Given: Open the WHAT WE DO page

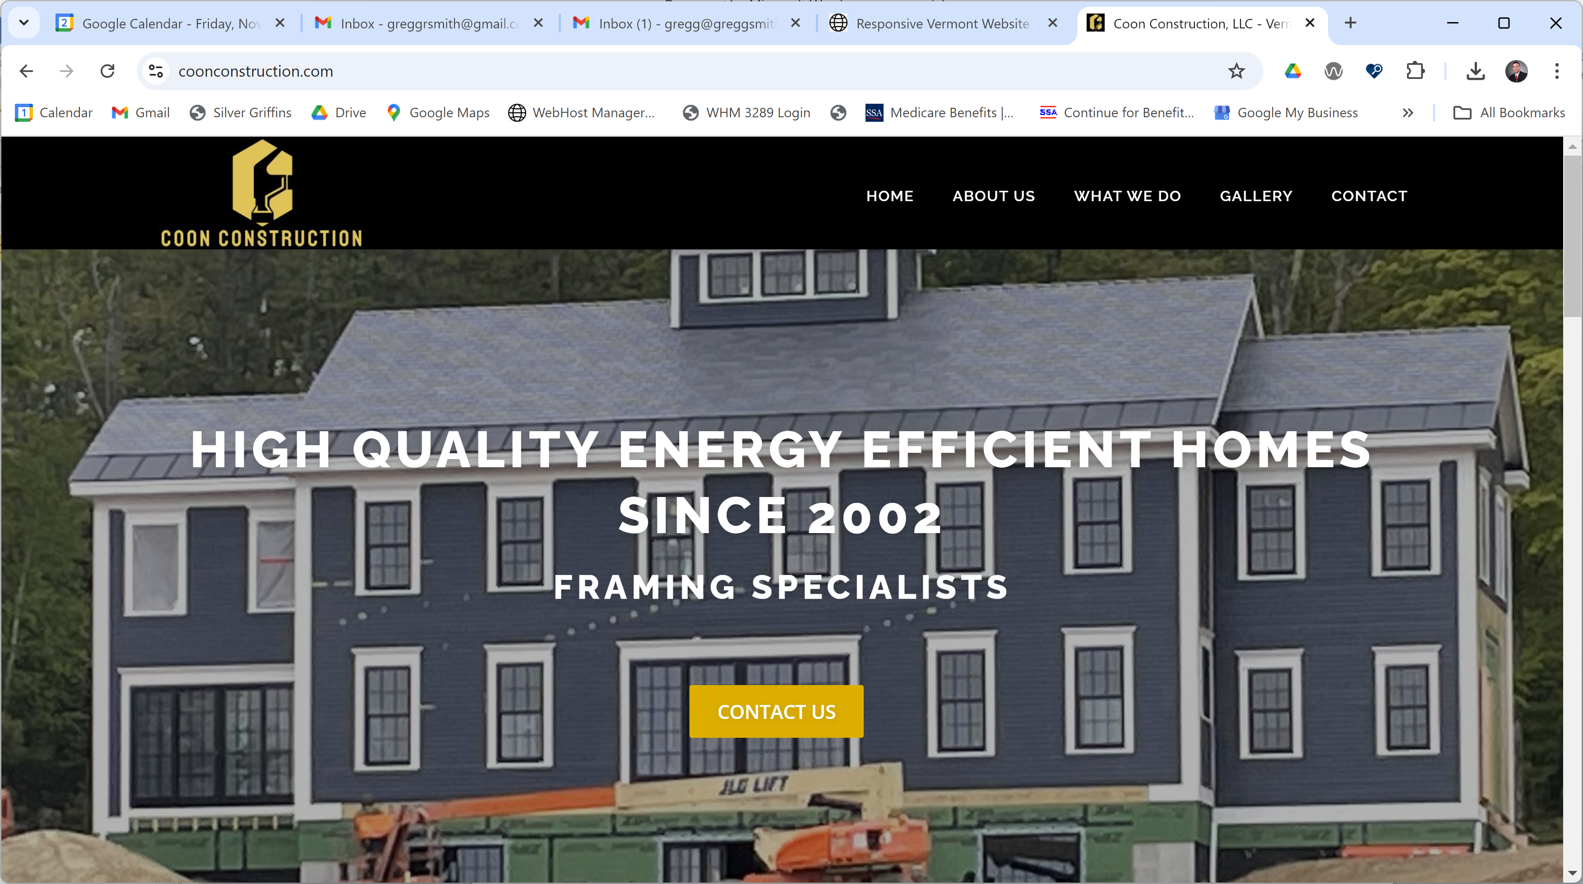Looking at the screenshot, I should 1127,196.
